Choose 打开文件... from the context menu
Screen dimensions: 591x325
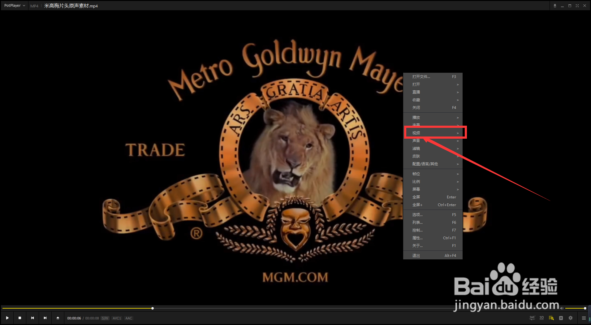point(433,77)
